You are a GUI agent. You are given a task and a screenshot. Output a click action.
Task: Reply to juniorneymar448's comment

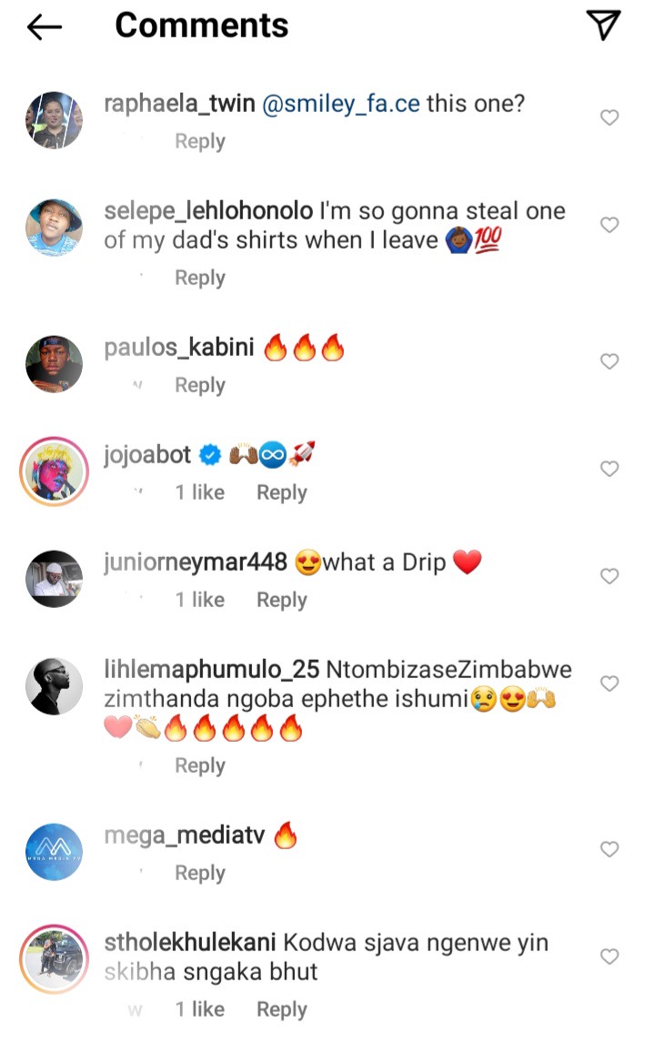[282, 600]
